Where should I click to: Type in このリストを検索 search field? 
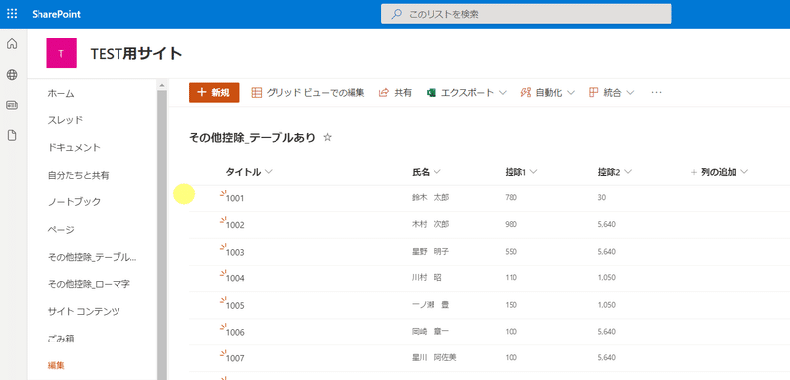click(x=526, y=14)
